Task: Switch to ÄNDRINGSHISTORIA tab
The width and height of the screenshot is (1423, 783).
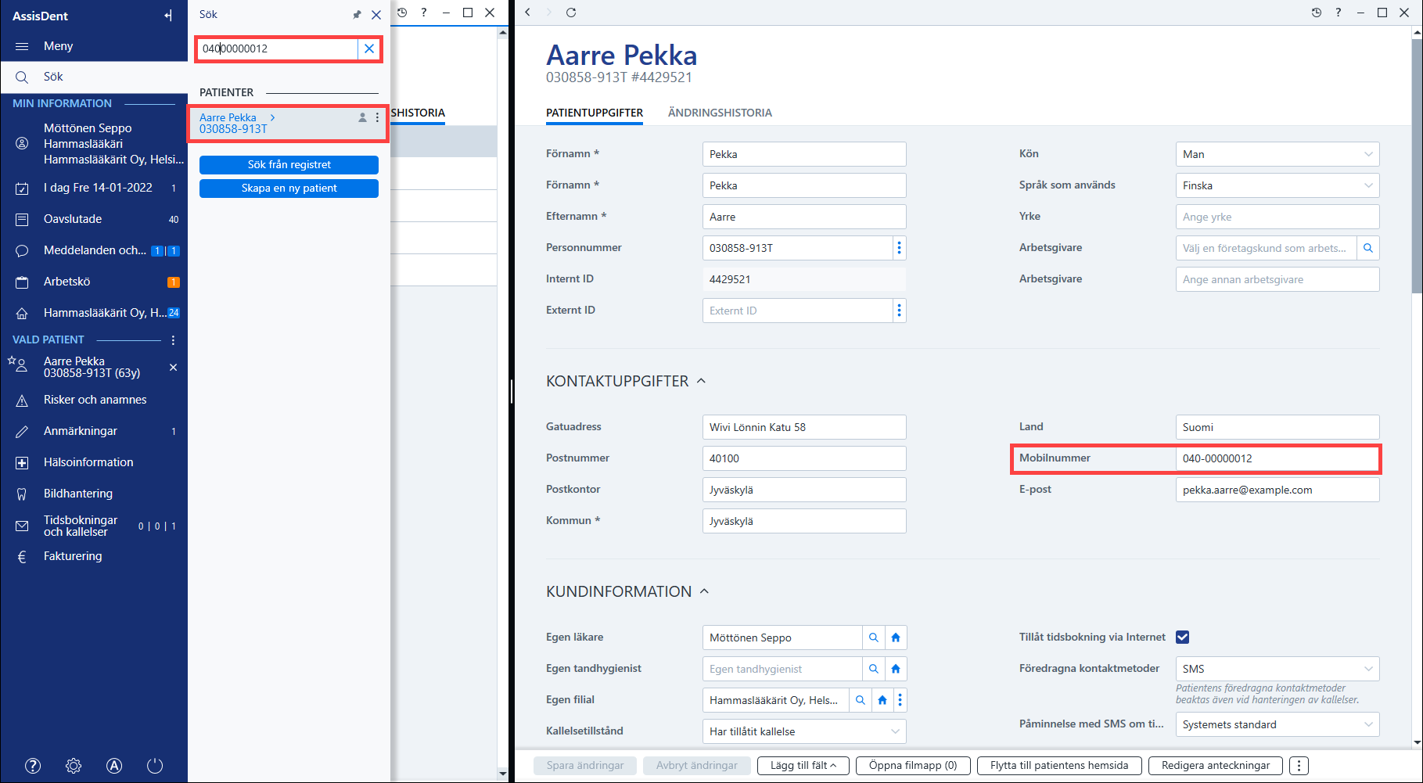Action: pyautogui.click(x=720, y=113)
